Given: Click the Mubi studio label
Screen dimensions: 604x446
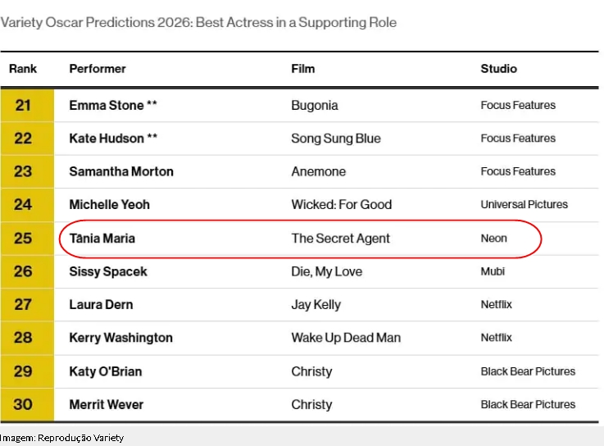Looking at the screenshot, I should pyautogui.click(x=493, y=271).
